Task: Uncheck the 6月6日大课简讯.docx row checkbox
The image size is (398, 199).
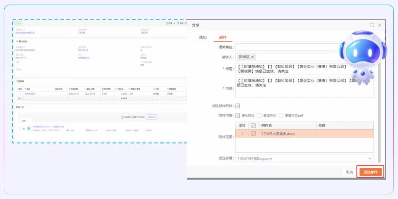Action: [253, 133]
